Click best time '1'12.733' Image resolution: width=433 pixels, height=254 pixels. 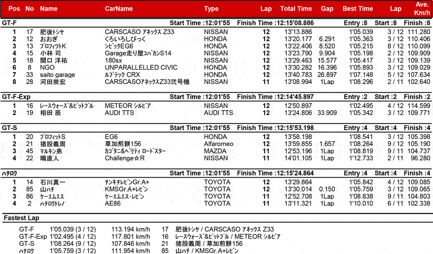(x=361, y=158)
